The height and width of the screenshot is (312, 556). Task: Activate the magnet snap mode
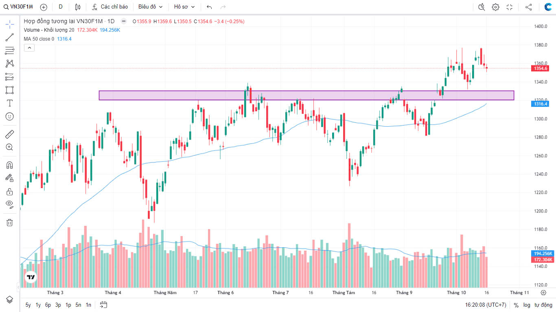(x=10, y=165)
